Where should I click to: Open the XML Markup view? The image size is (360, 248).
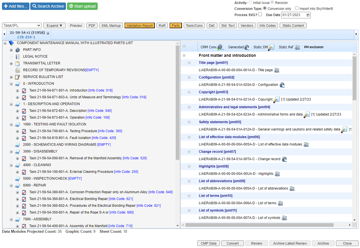tap(111, 25)
